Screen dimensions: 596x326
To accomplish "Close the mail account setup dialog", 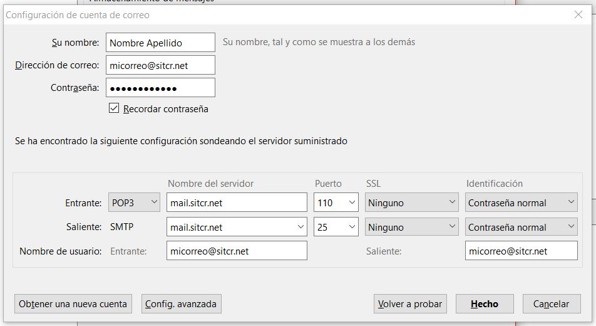I will 578,14.
